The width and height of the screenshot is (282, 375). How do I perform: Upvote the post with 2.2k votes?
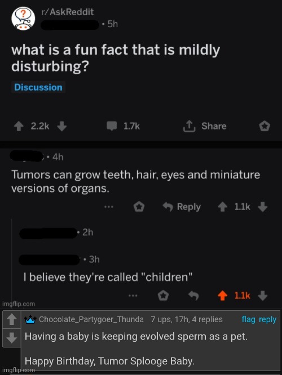tap(19, 126)
